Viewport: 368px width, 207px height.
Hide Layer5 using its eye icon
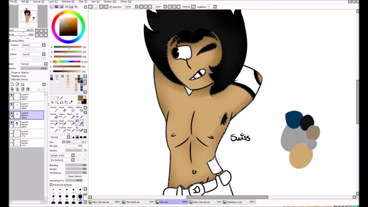[11, 122]
